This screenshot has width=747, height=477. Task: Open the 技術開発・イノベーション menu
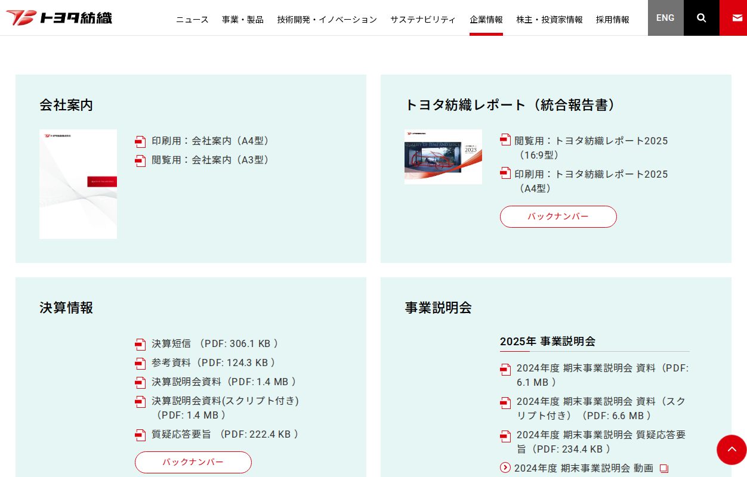point(327,19)
